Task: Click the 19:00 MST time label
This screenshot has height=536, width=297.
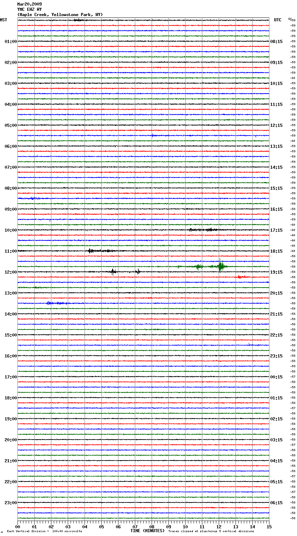Action: (x=11, y=419)
